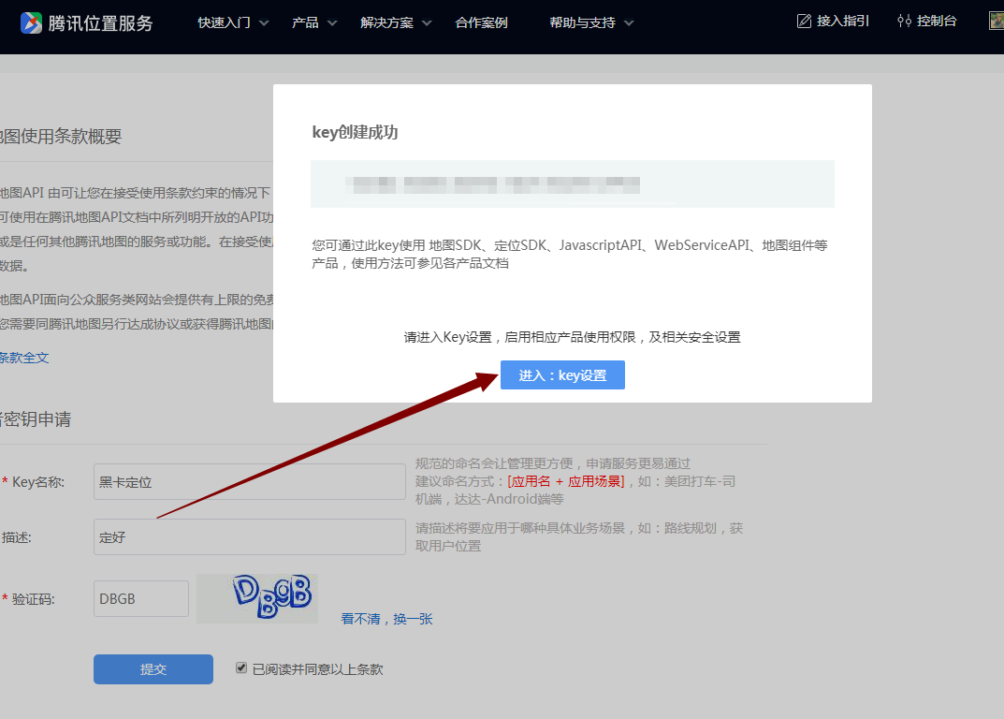Click the user avatar in top corner
Viewport: 1004px width, 719px height.
(997, 21)
